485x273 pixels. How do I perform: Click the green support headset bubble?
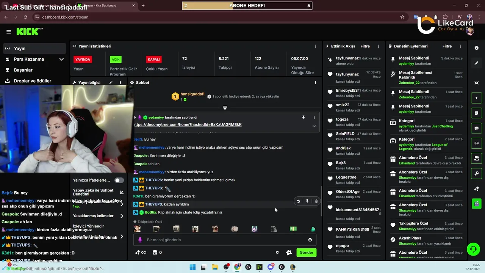pyautogui.click(x=473, y=249)
